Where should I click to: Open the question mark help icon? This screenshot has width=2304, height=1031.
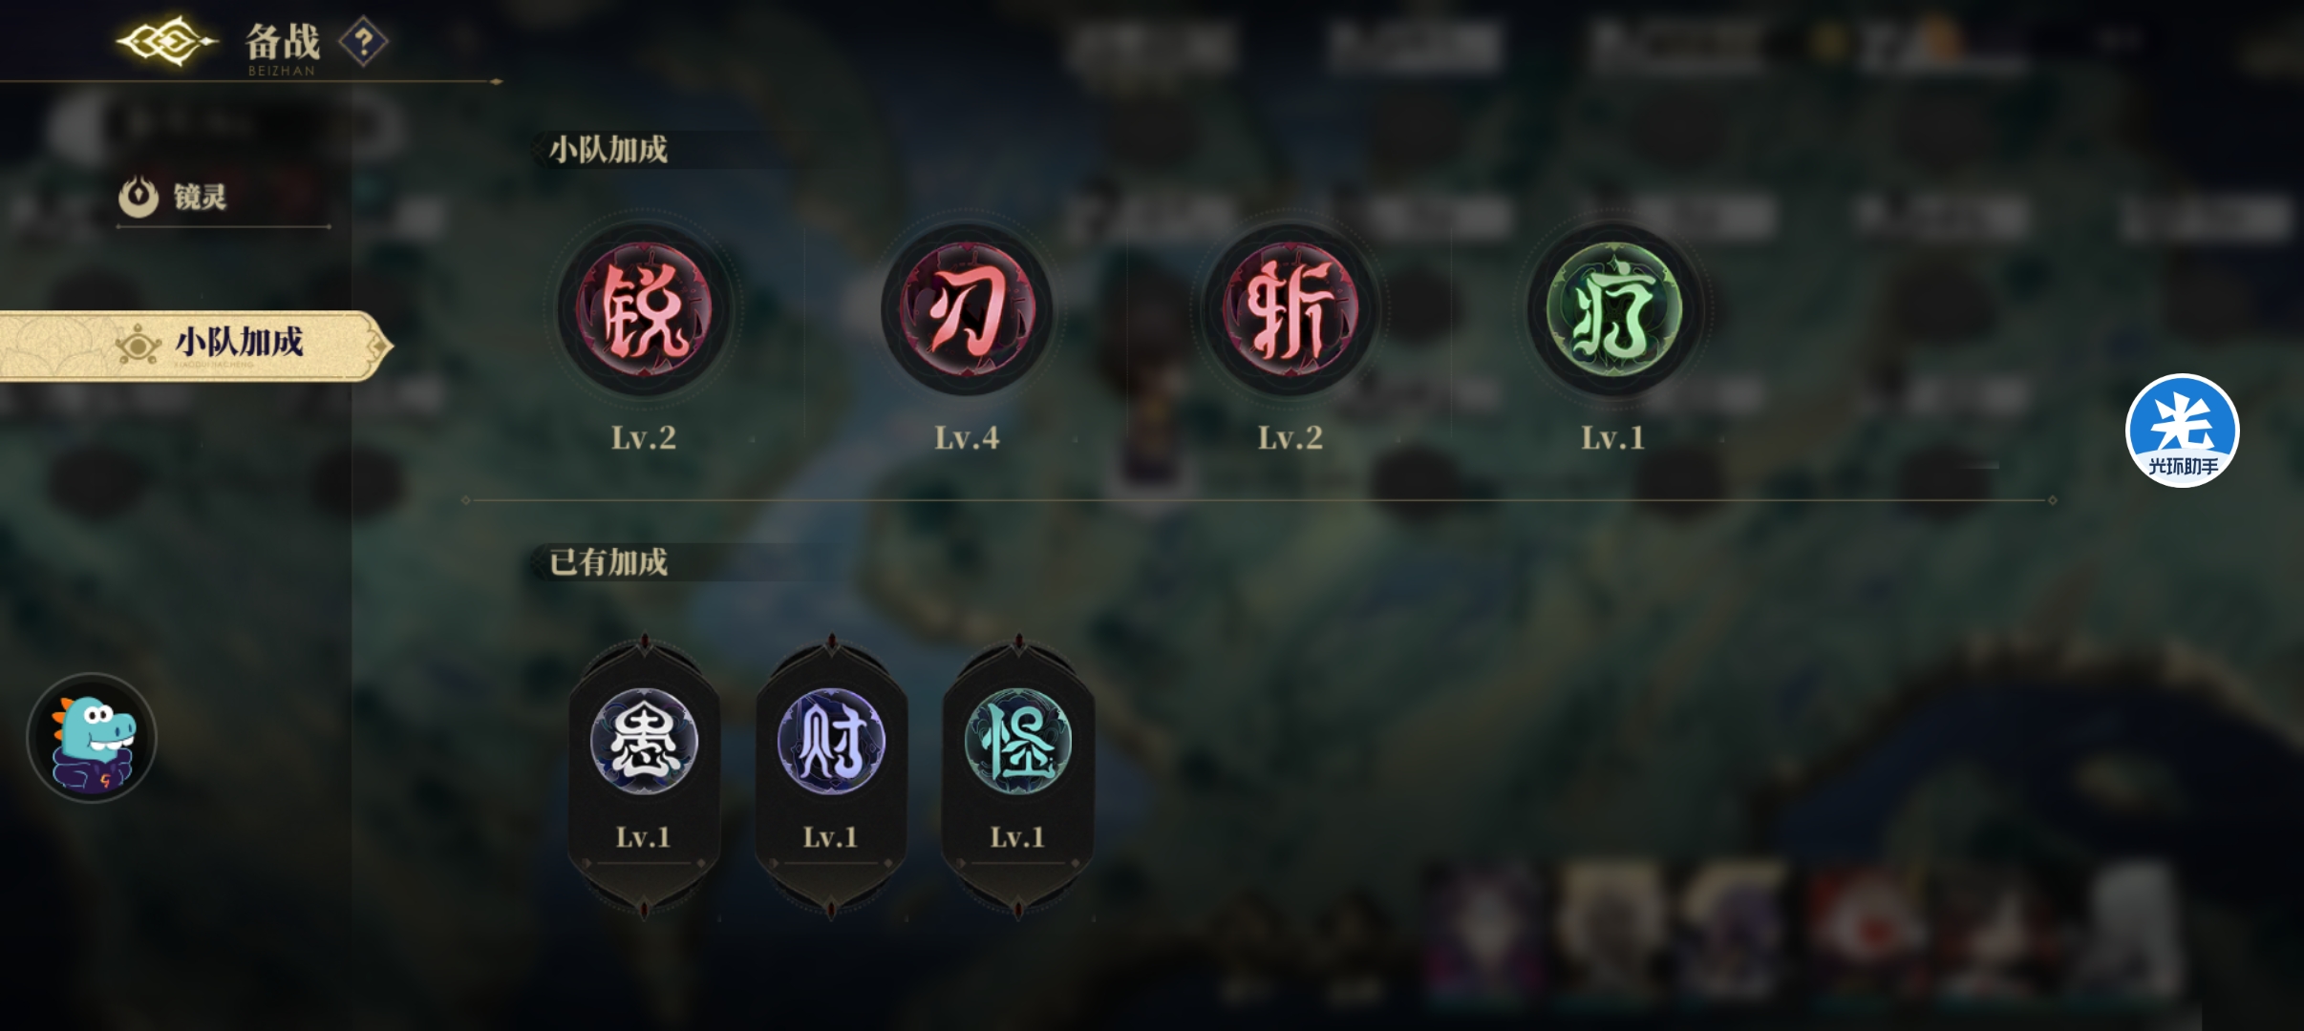[x=364, y=42]
